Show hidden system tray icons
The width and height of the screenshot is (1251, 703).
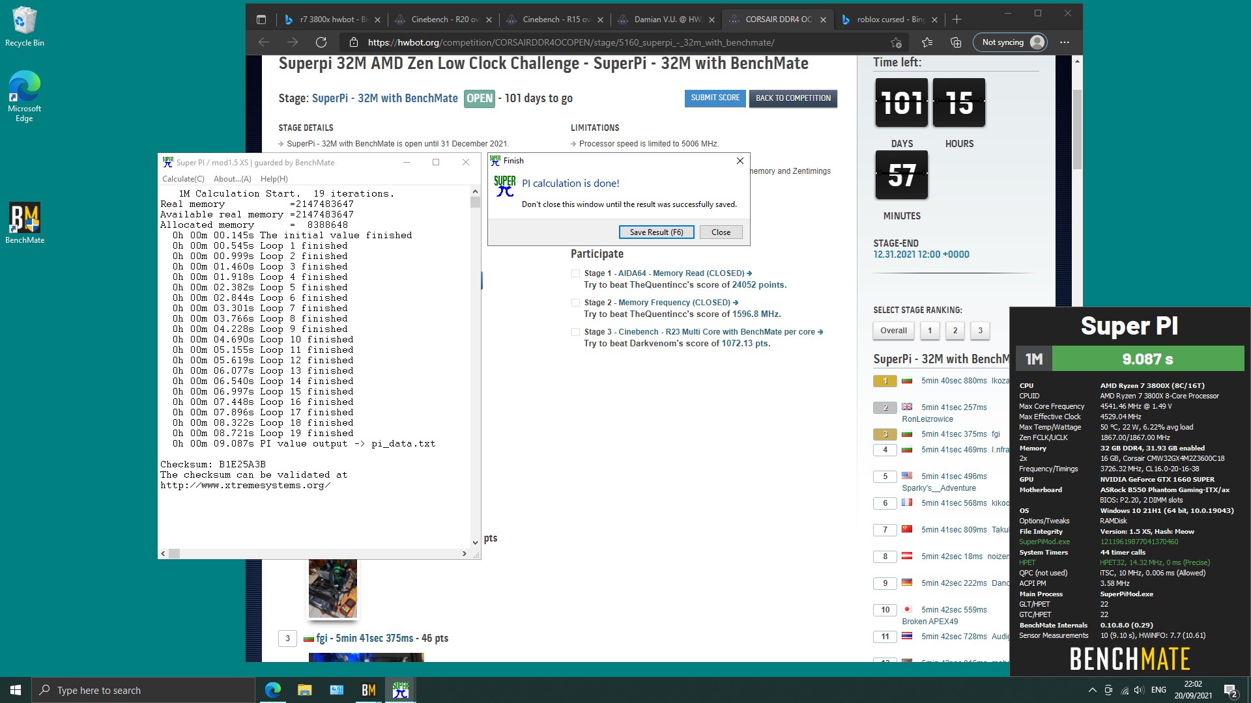coord(1092,690)
